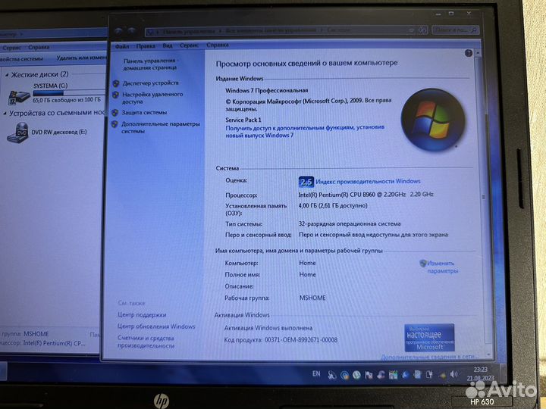546x409 pixels.
Task: Click the round green-white tray icon
Action: pyautogui.click(x=356, y=375)
